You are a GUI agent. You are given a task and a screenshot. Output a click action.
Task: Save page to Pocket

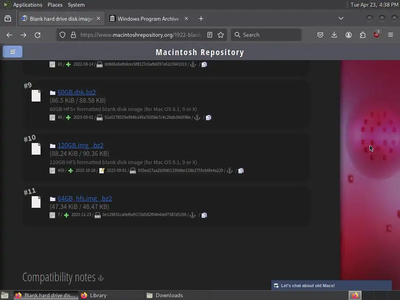tap(320, 35)
